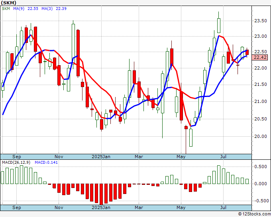Viewport: 271px width, 217px height.
Task: Click the MA(9) value 22.55
Action: (x=33, y=9)
